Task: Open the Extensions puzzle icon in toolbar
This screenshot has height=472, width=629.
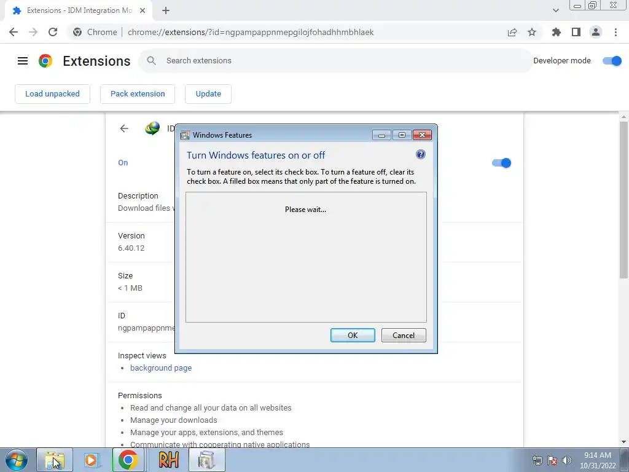Action: point(557,32)
